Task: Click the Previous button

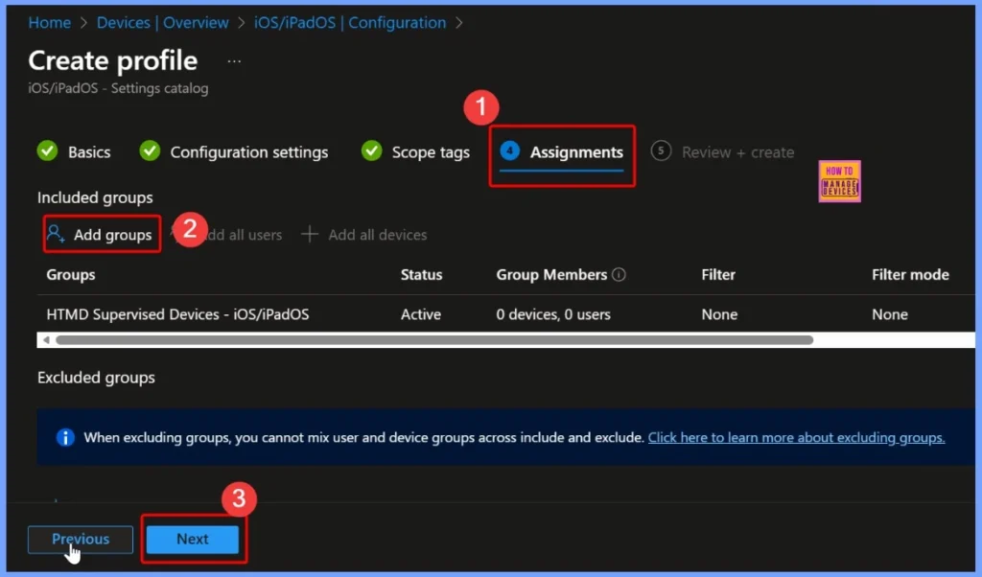Action: (x=80, y=539)
